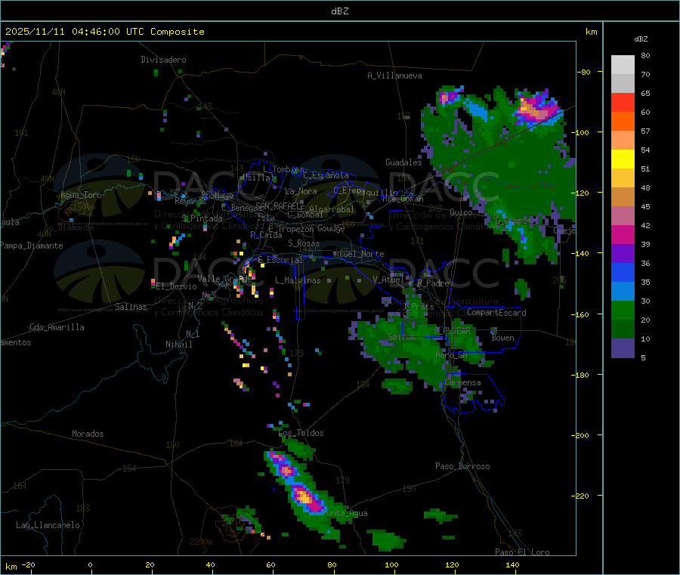Click the La_Nora map label

301,191
